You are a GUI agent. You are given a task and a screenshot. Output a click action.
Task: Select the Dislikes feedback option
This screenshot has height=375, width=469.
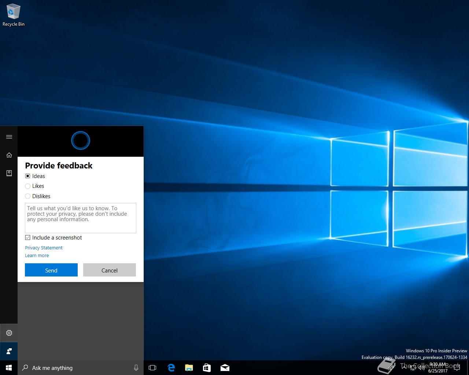(38, 196)
